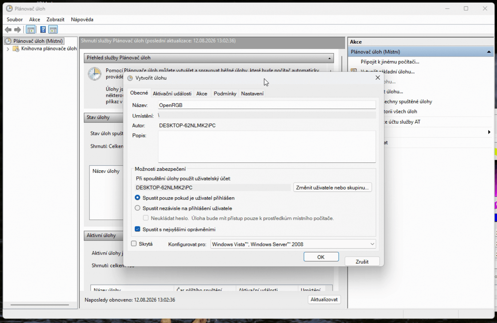This screenshot has height=323, width=497.
Task: Collapse the Plánovač úloh (Místní) actions group
Action: click(x=489, y=52)
